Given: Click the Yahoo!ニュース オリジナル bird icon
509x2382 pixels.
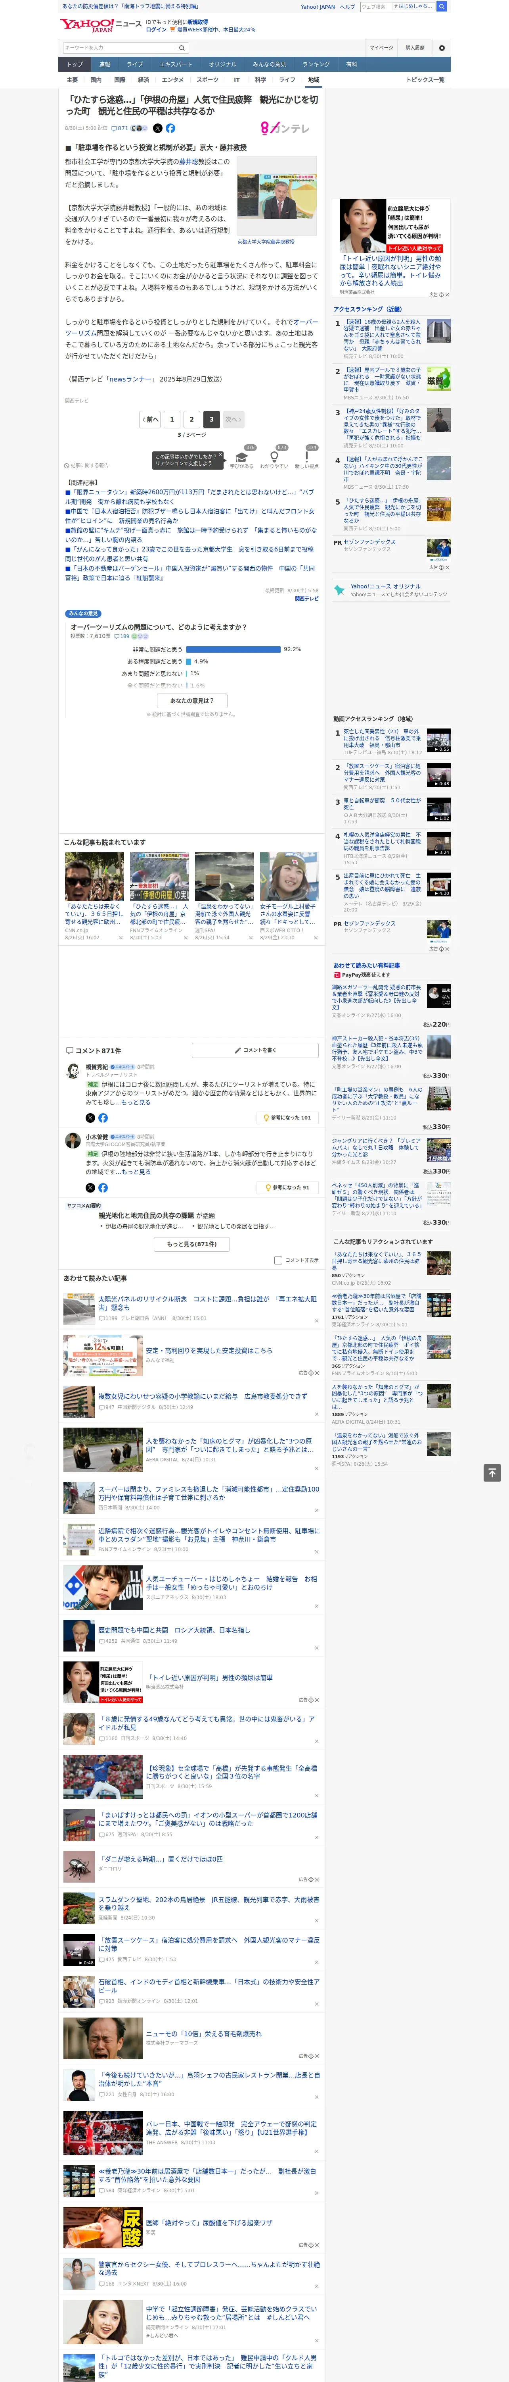Looking at the screenshot, I should (x=341, y=589).
